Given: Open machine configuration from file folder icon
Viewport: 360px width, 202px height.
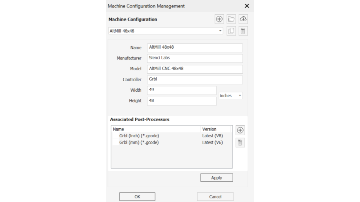Looking at the screenshot, I should pyautogui.click(x=231, y=19).
